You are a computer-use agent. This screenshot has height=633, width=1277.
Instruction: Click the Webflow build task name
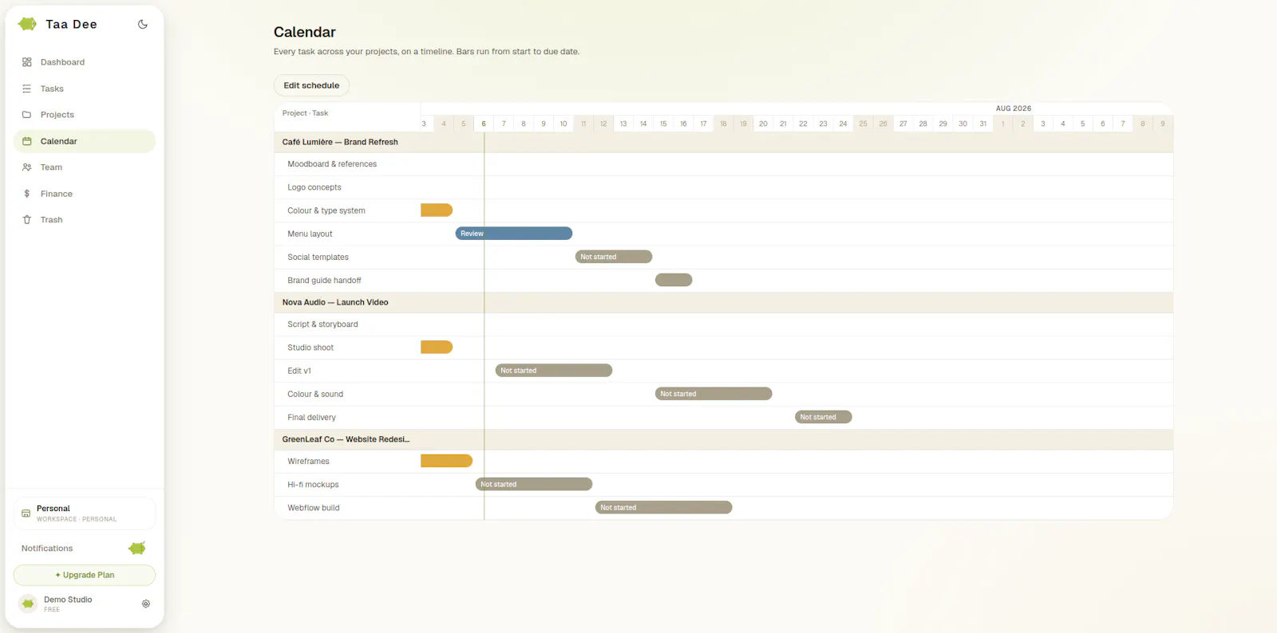pyautogui.click(x=314, y=507)
